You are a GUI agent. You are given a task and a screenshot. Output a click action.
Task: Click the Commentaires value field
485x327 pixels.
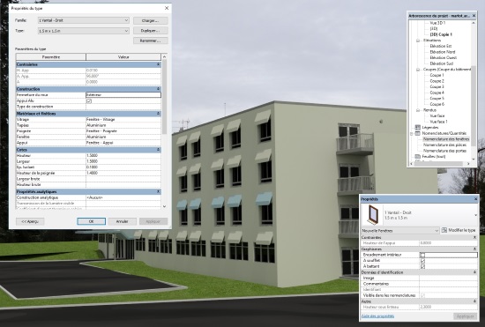click(448, 284)
